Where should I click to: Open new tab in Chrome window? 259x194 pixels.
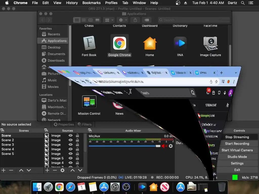click(221, 73)
